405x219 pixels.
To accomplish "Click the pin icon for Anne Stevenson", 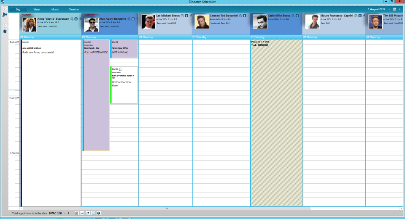I will [x=80, y=19].
